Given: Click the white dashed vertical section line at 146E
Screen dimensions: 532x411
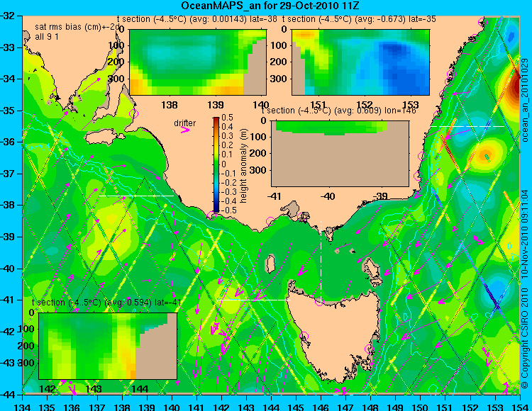Looking at the screenshot, I should (321, 261).
